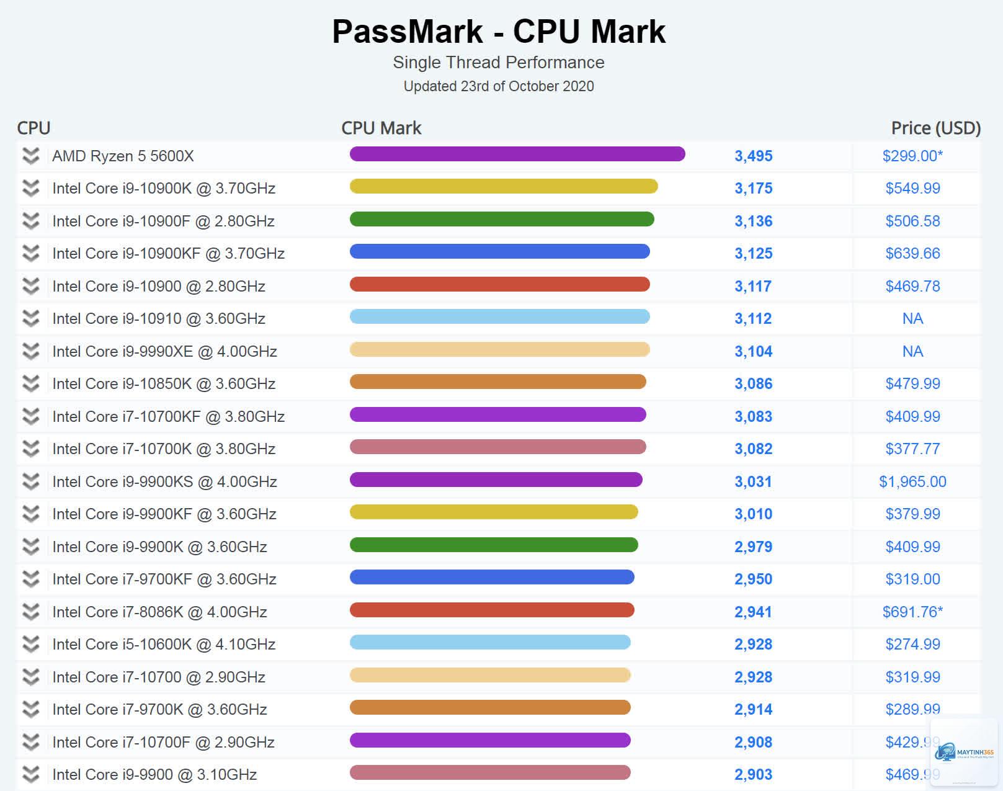
Task: Click the Single Thread Performance subtitle
Action: (x=499, y=62)
